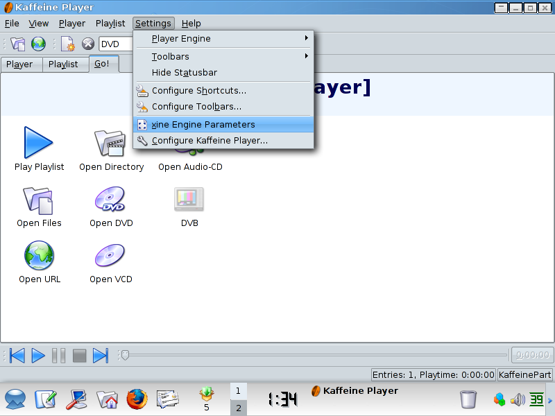The height and width of the screenshot is (416, 555).
Task: Switch to virtual desktop 2 in pager
Action: coord(238,408)
